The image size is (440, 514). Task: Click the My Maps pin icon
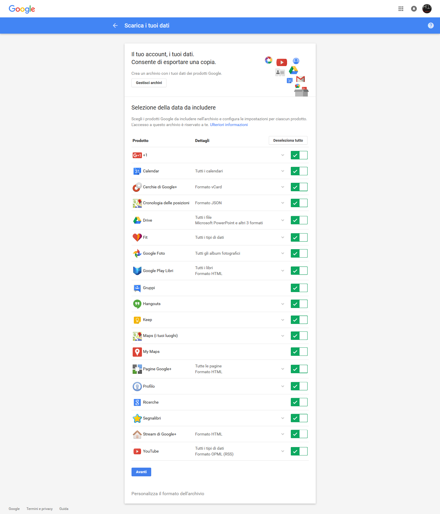pos(137,352)
